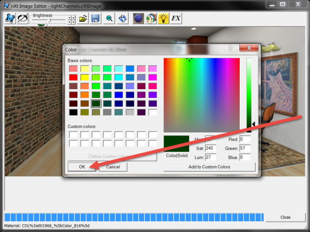Screen dimensions: 310x232
Task: Click the Close button at bottom right
Action: 285,218
